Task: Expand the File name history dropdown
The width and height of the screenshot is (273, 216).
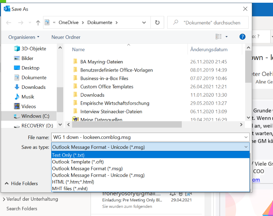Action: pyautogui.click(x=246, y=137)
